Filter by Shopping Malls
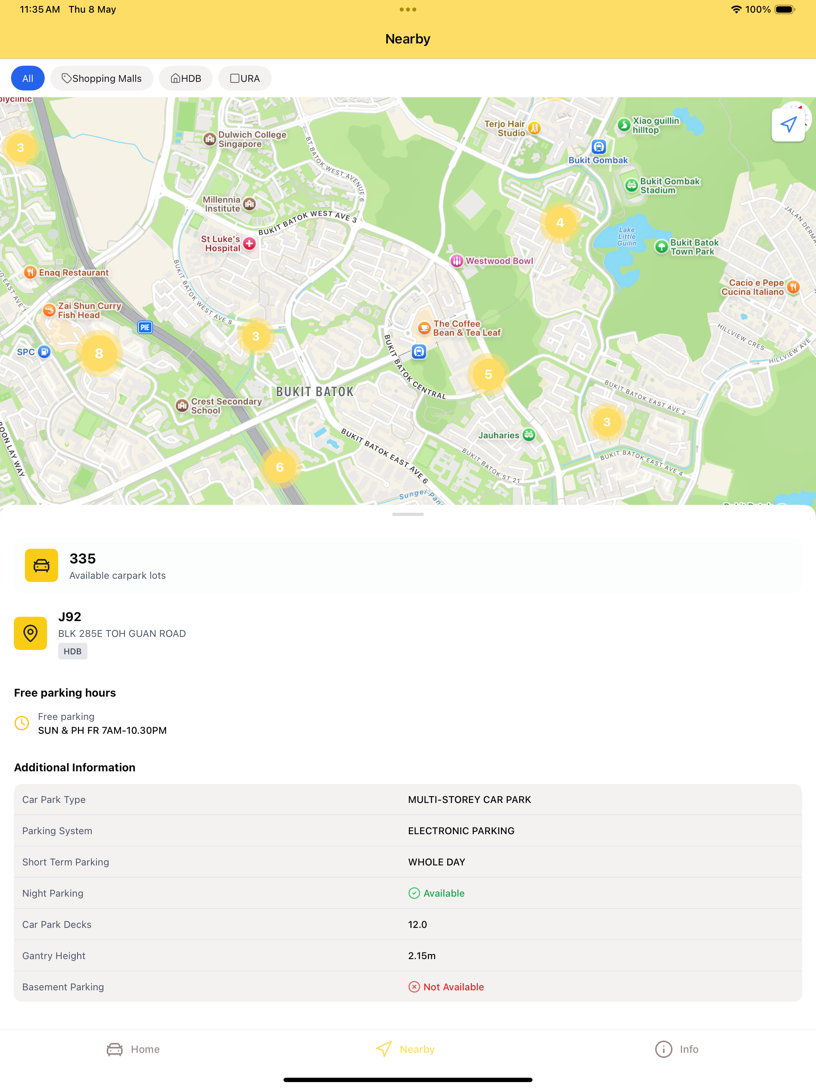816x1088 pixels. [102, 78]
